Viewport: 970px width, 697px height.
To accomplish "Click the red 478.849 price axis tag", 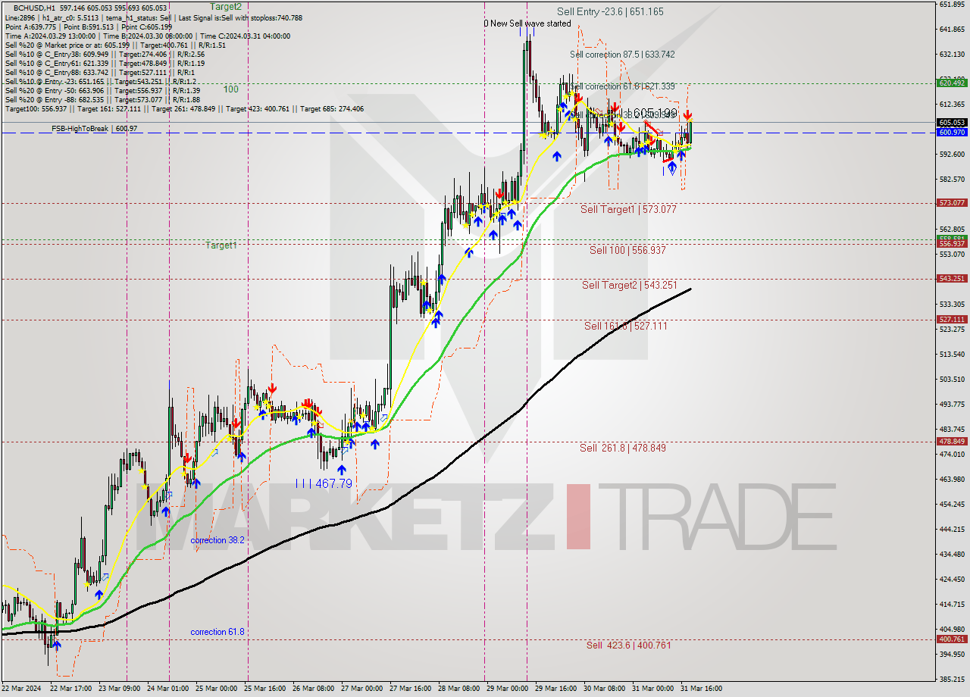I will point(952,441).
